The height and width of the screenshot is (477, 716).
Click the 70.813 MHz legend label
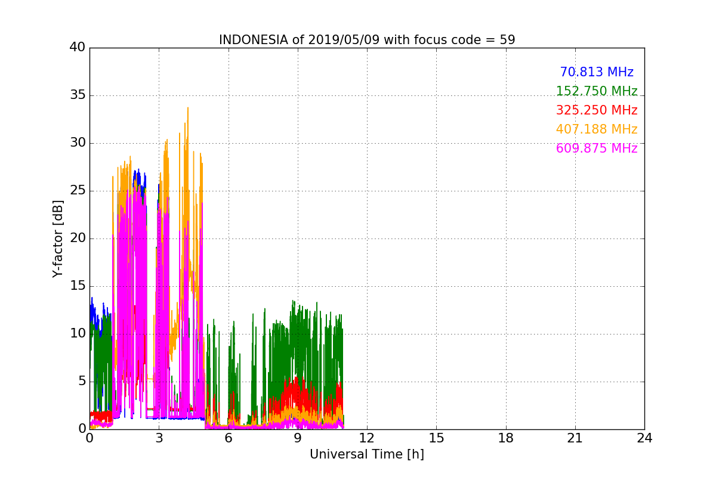click(597, 72)
